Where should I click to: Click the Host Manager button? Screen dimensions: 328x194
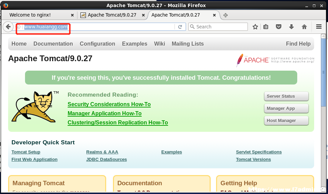286,120
